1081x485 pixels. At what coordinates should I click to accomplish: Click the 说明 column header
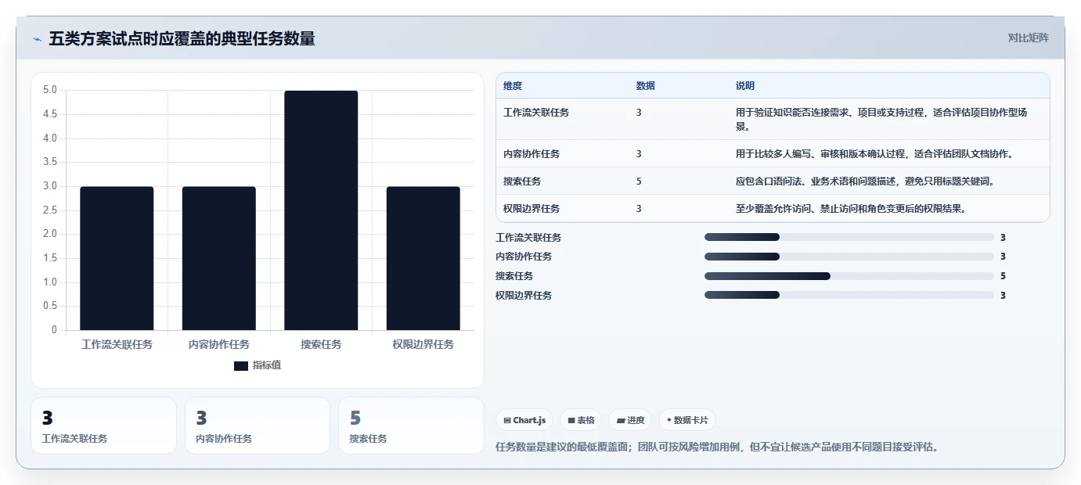click(x=745, y=85)
